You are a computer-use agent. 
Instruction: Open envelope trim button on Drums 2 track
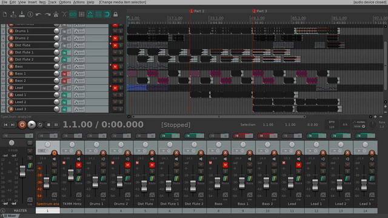(79, 38)
